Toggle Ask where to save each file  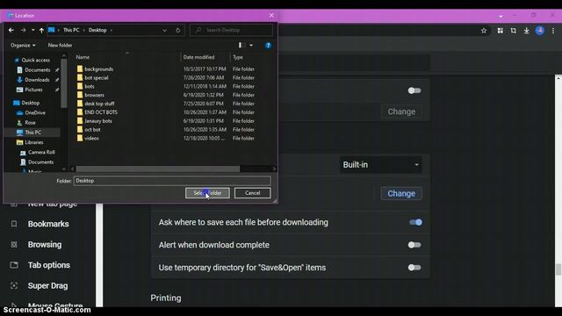tap(415, 222)
